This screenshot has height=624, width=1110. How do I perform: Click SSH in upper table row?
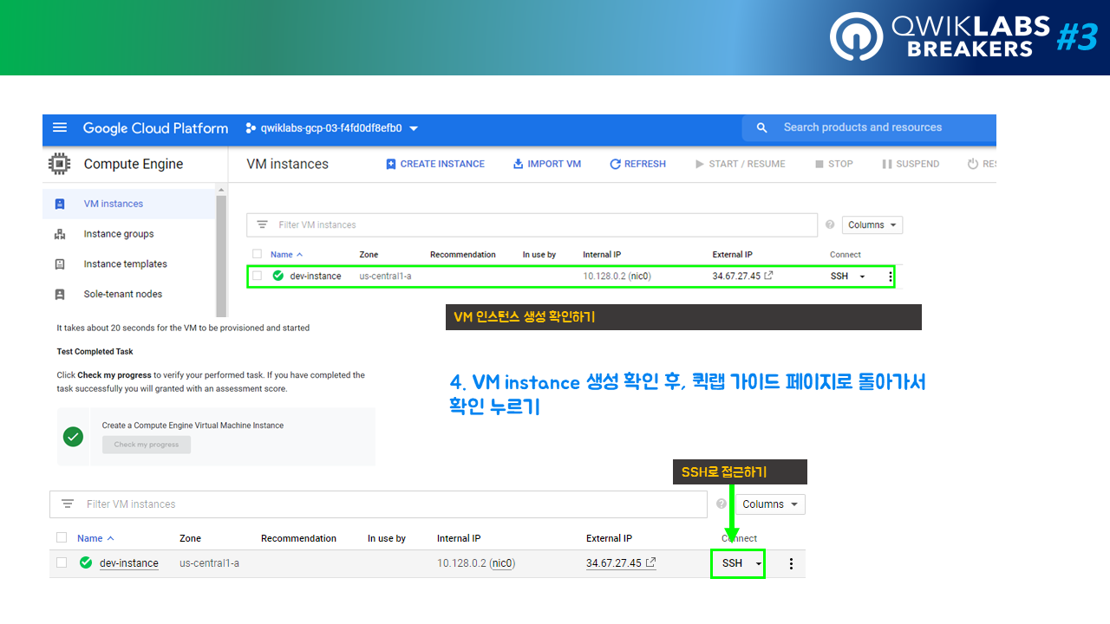click(839, 276)
